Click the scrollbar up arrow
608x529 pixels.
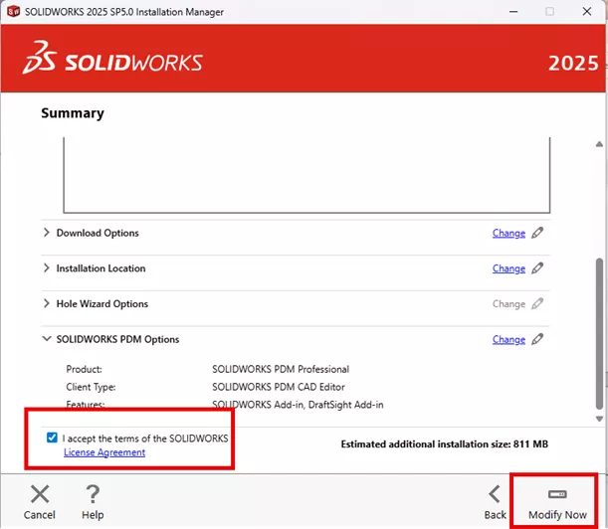pyautogui.click(x=599, y=144)
